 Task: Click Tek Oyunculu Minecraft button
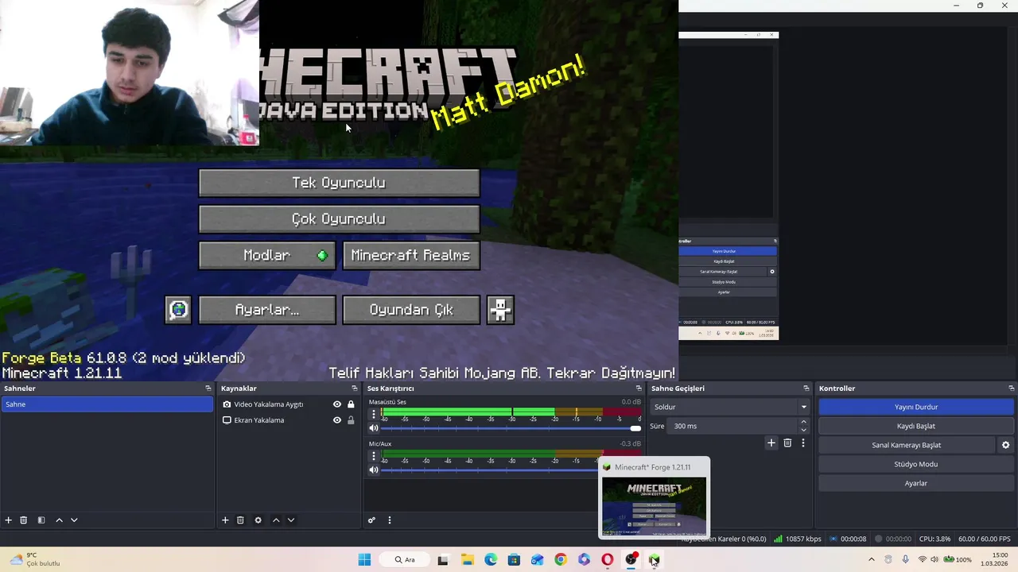[x=339, y=183]
